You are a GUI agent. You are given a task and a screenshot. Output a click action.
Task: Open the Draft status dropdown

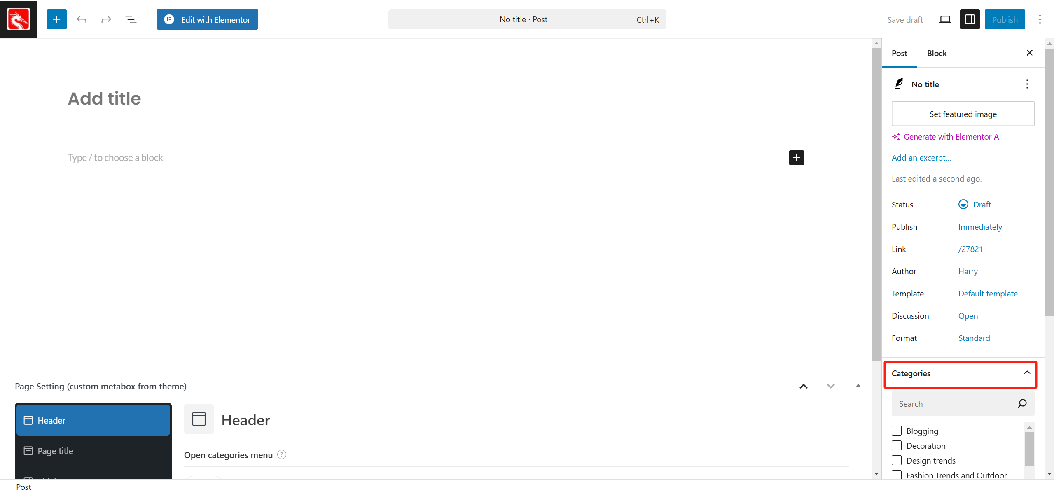click(x=982, y=205)
